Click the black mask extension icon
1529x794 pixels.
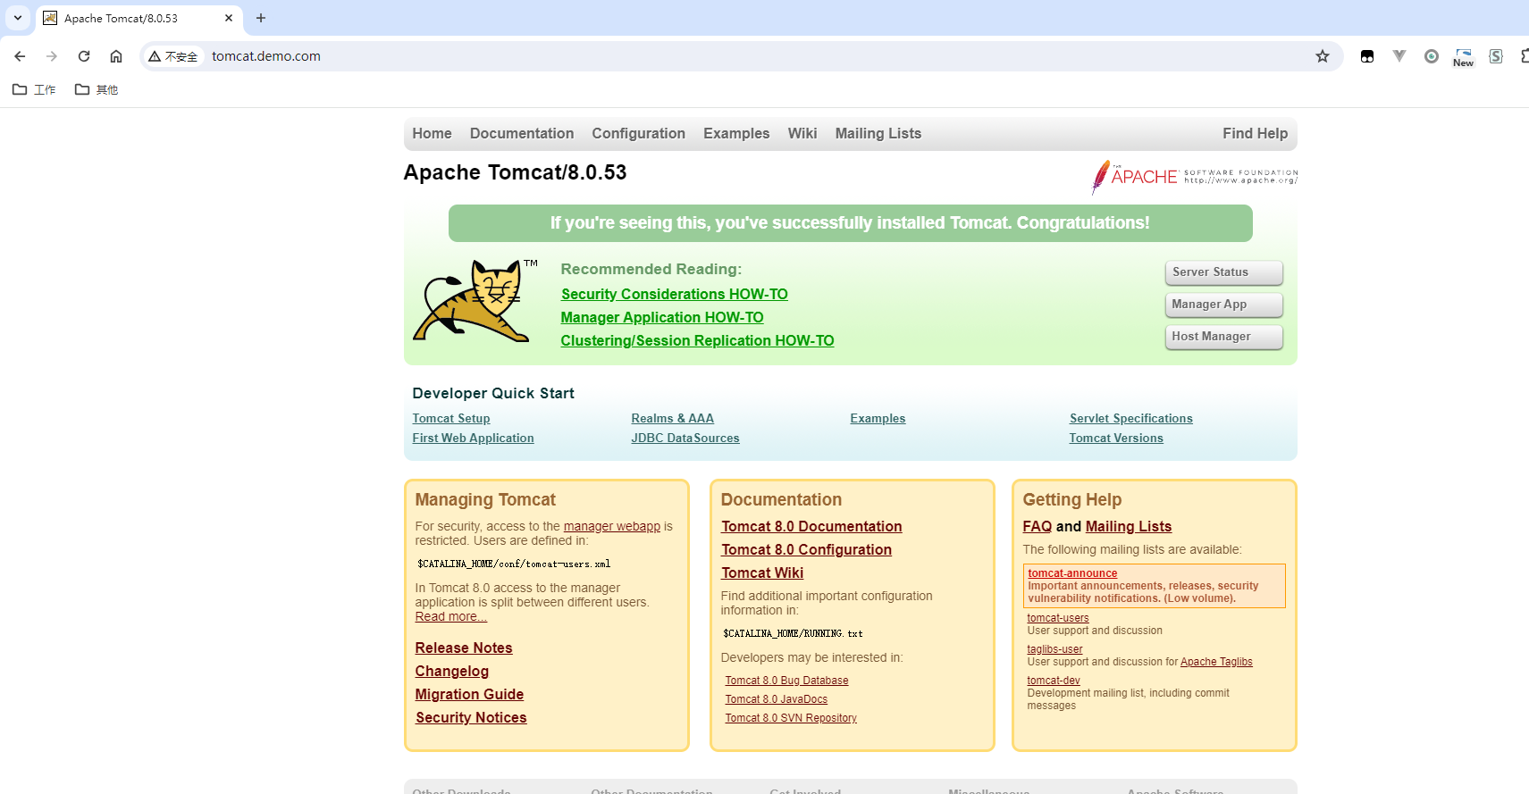tap(1367, 56)
